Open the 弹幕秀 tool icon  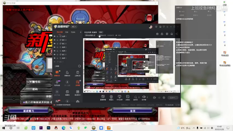coord(67,93)
